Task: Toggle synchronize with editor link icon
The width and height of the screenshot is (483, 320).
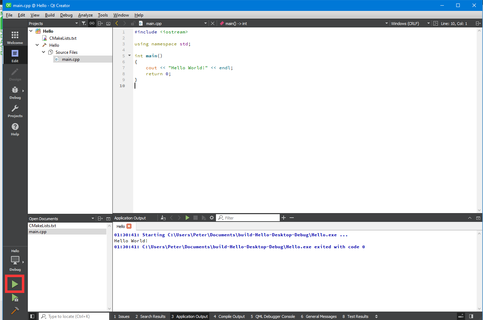Action: pos(92,24)
